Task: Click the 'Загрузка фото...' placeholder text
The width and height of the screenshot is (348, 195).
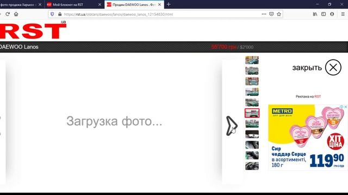Action: [114, 121]
